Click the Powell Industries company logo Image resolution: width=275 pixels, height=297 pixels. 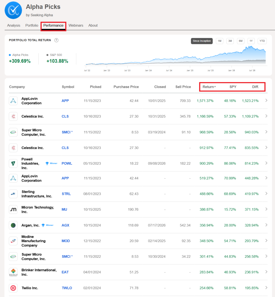[x=13, y=164]
